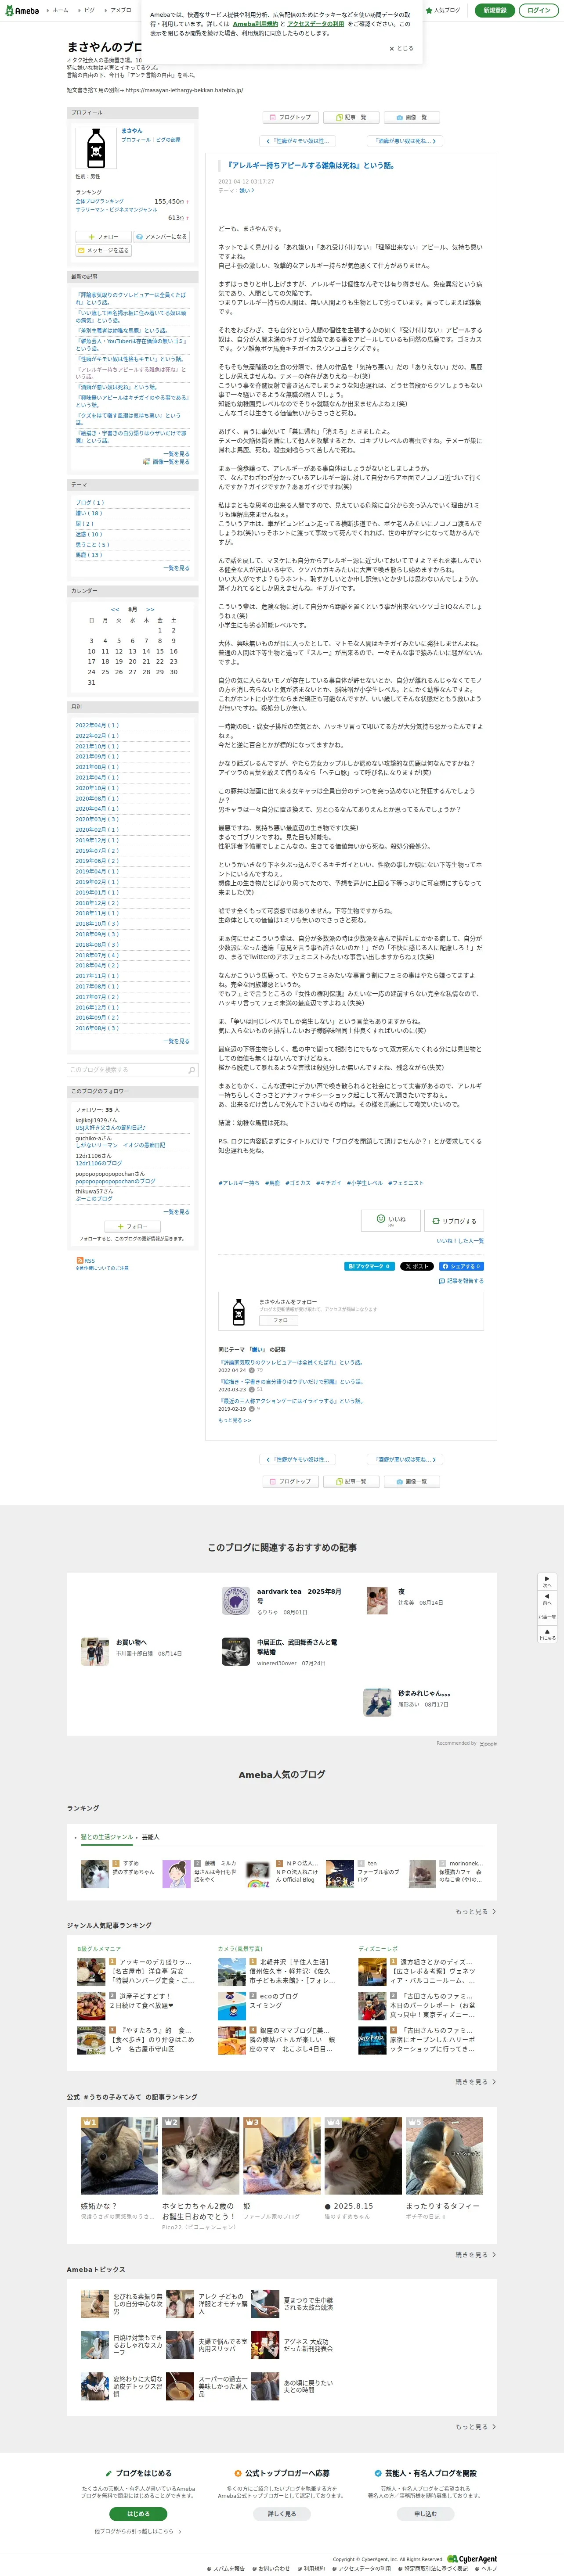Open the RSS feed icon link

(x=86, y=1260)
